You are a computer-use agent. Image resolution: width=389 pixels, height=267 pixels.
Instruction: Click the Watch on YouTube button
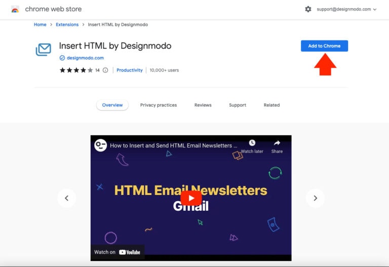tap(118, 252)
